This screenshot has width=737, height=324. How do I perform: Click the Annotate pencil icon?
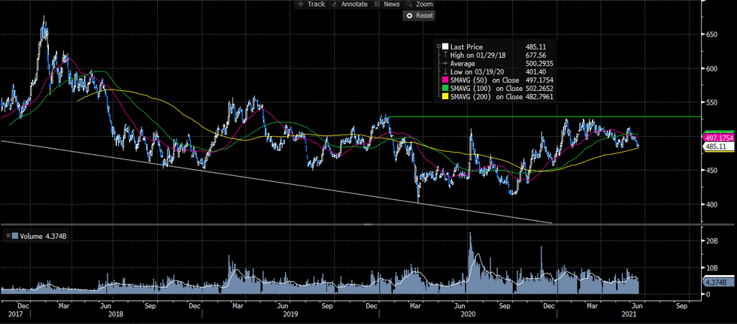pos(335,5)
